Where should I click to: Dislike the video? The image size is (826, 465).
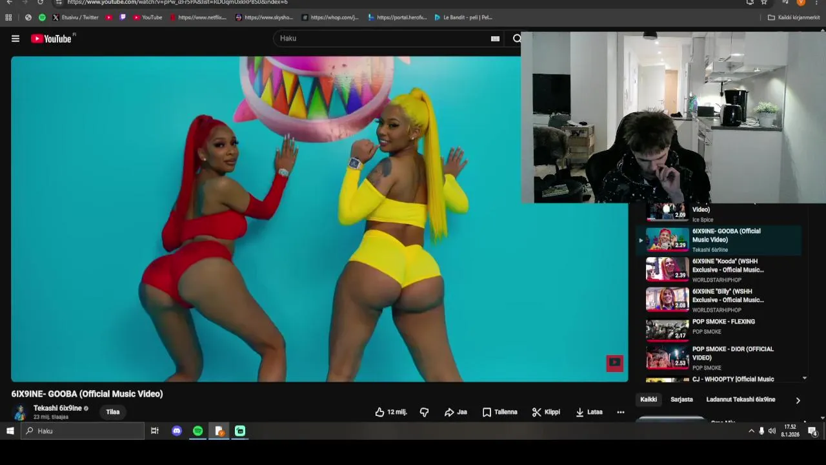(424, 412)
